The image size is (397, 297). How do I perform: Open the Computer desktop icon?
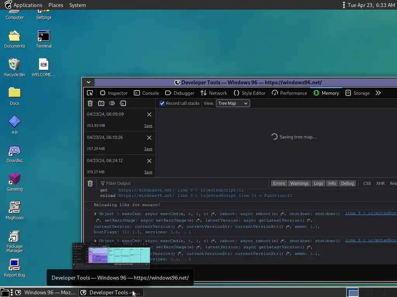pyautogui.click(x=14, y=15)
